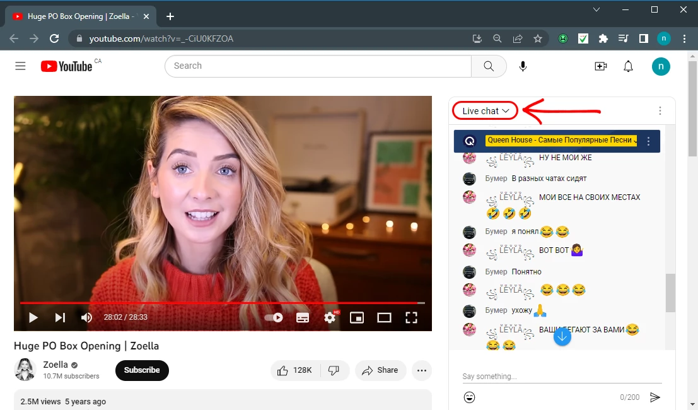Share the video
Viewport: 698px width, 410px height.
coord(380,370)
